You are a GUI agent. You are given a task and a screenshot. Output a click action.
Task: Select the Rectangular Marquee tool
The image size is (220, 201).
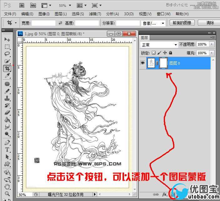(x=7, y=46)
